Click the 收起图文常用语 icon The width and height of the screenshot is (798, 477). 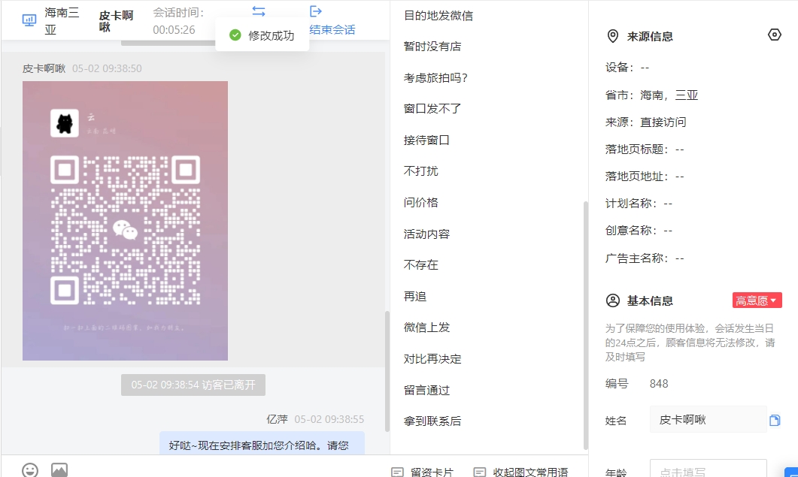click(x=479, y=472)
